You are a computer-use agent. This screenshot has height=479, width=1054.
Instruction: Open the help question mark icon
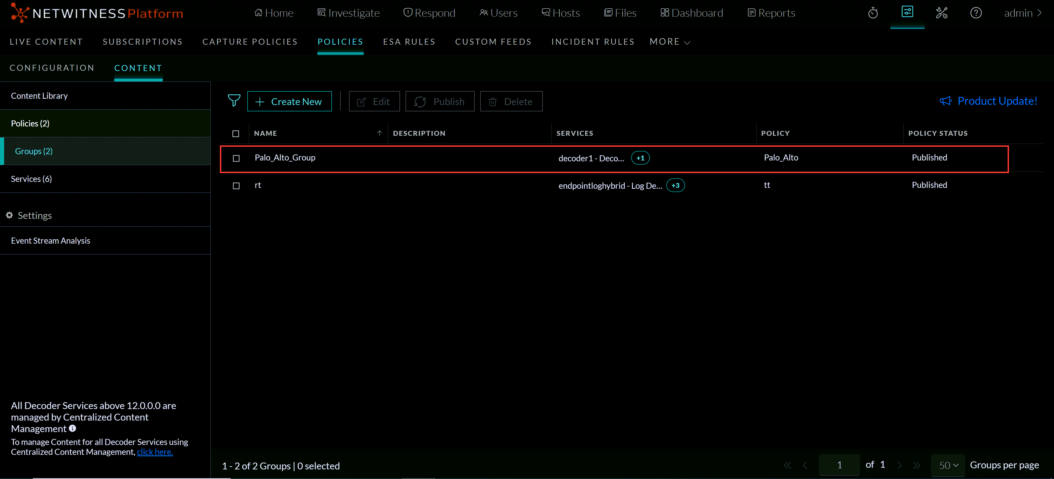(x=976, y=13)
